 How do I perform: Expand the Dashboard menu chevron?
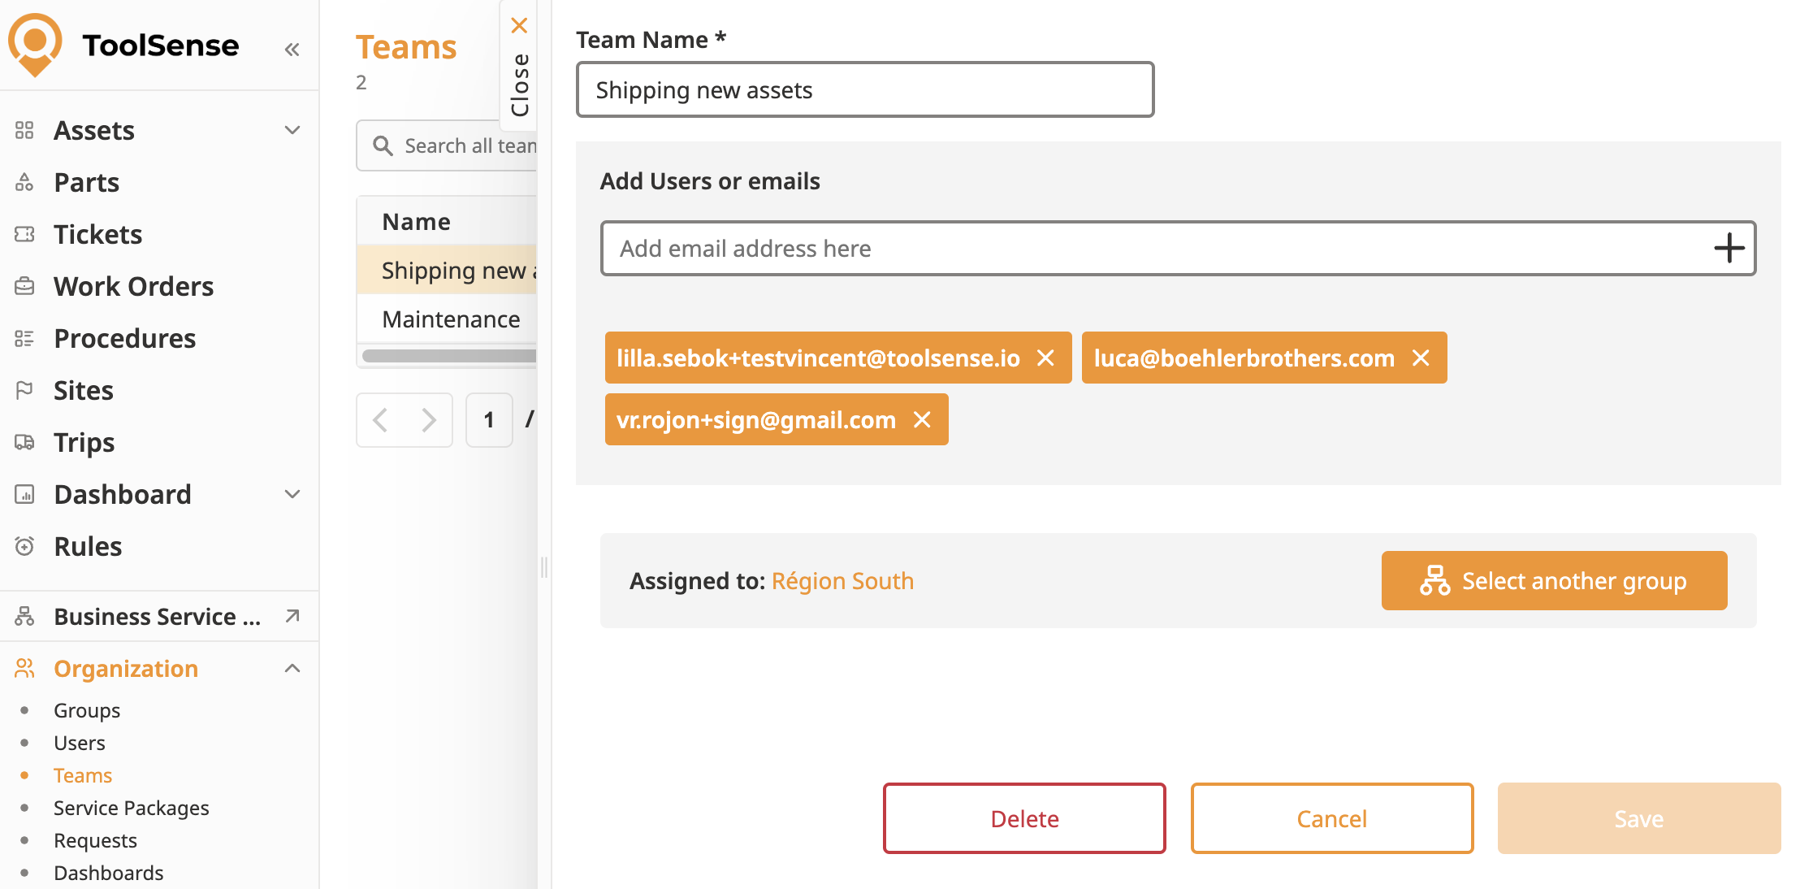tap(292, 494)
